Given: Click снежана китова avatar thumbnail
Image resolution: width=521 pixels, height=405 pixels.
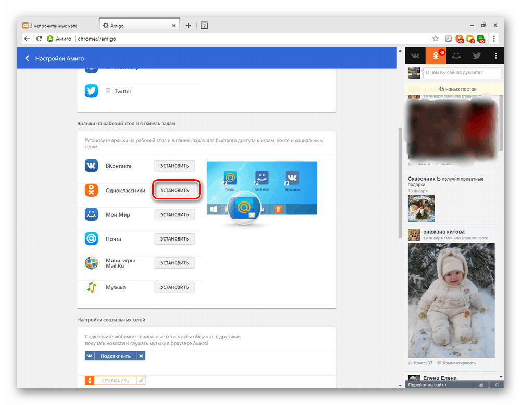Looking at the screenshot, I should (414, 234).
